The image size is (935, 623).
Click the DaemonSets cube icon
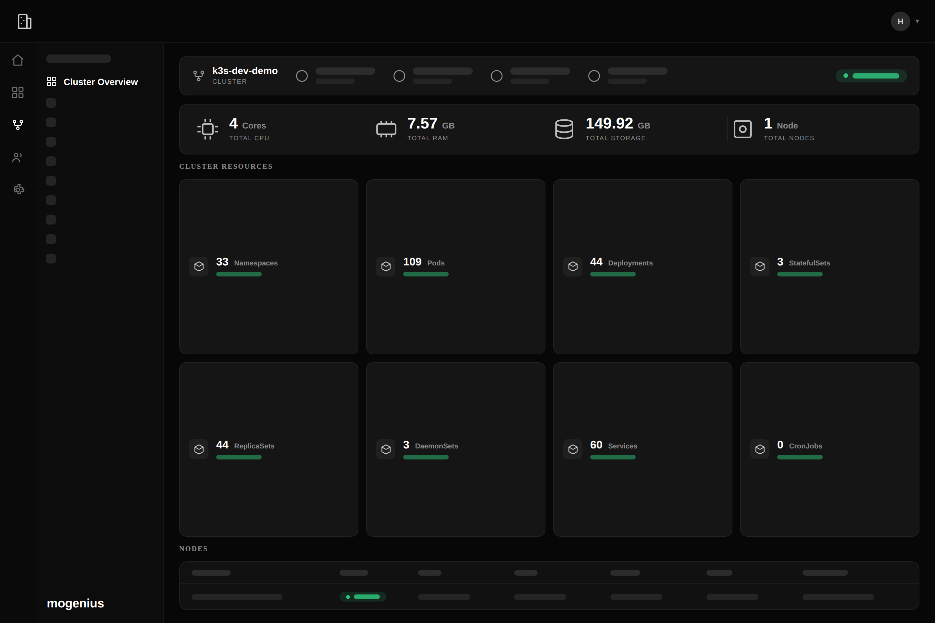coord(386,449)
